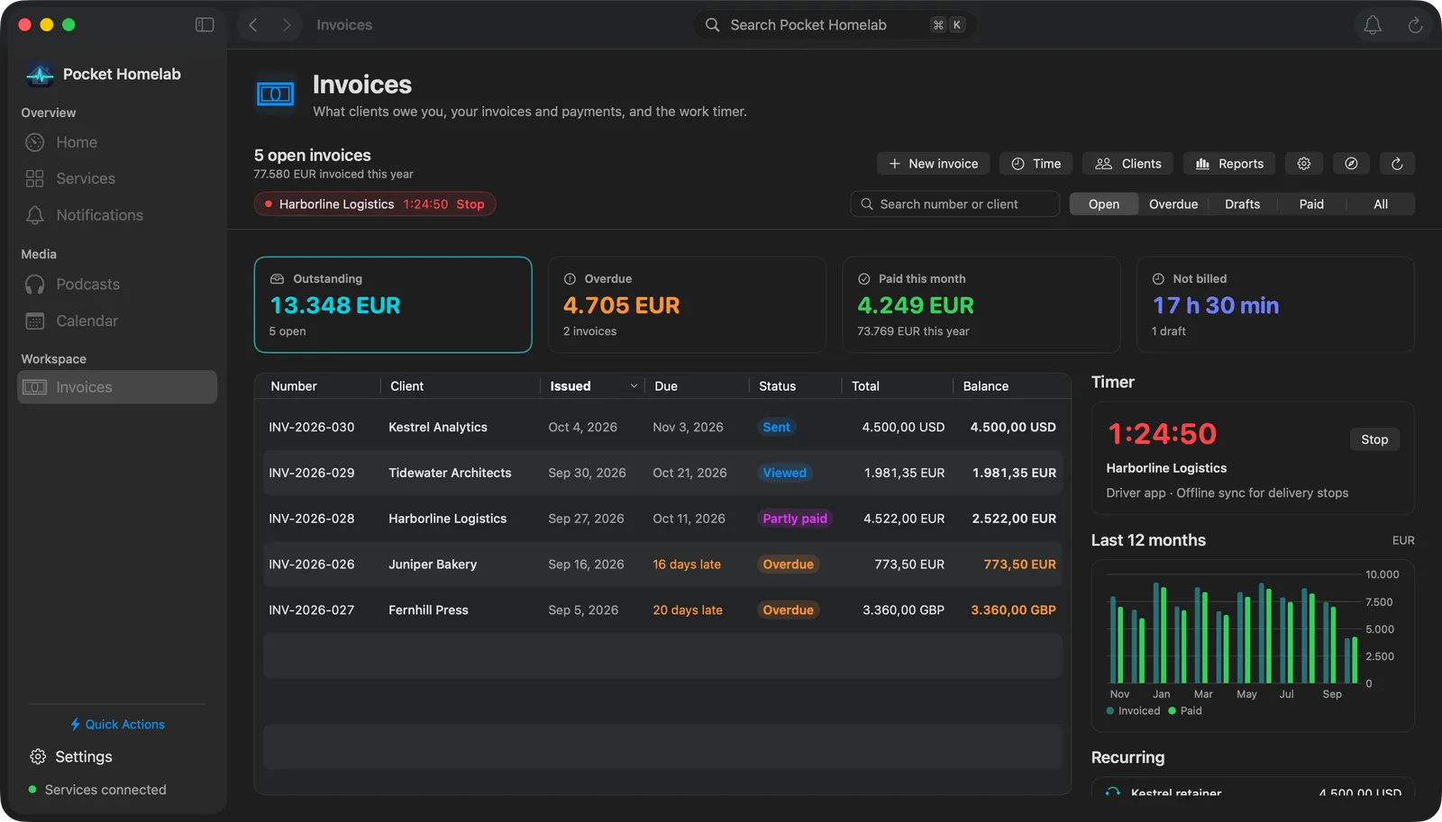Select the Overdue 4.705 EUR card
1442x822 pixels.
point(687,305)
